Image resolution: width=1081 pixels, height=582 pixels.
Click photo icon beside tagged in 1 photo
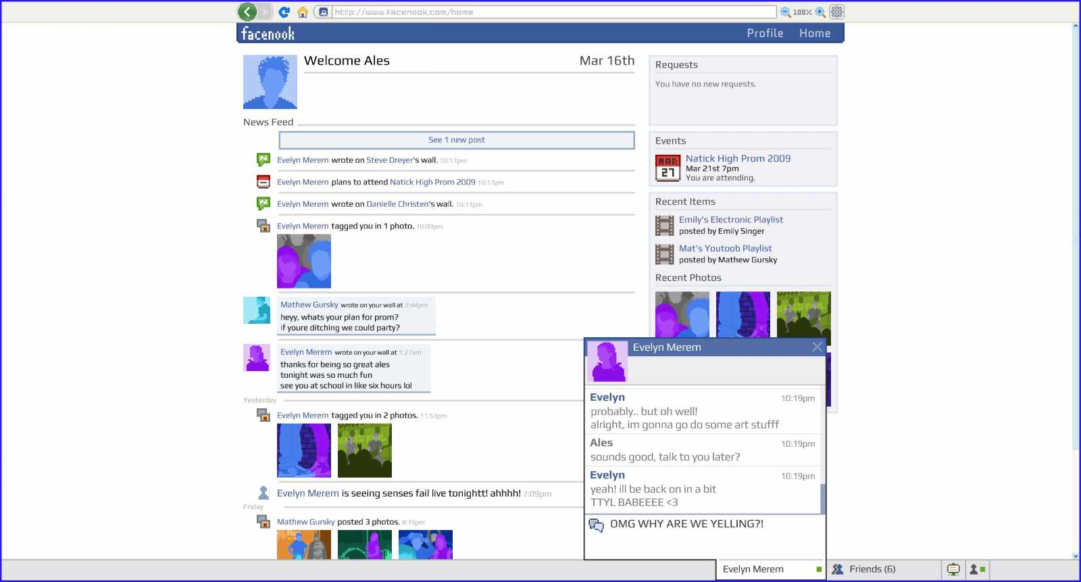(263, 226)
